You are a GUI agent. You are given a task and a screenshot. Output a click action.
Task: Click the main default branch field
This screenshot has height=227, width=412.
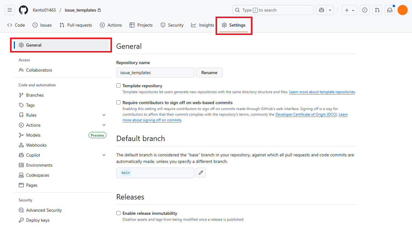click(x=155, y=173)
